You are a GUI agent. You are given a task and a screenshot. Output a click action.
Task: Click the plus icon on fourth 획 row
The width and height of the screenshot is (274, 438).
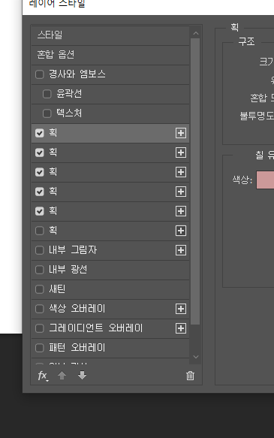click(181, 192)
